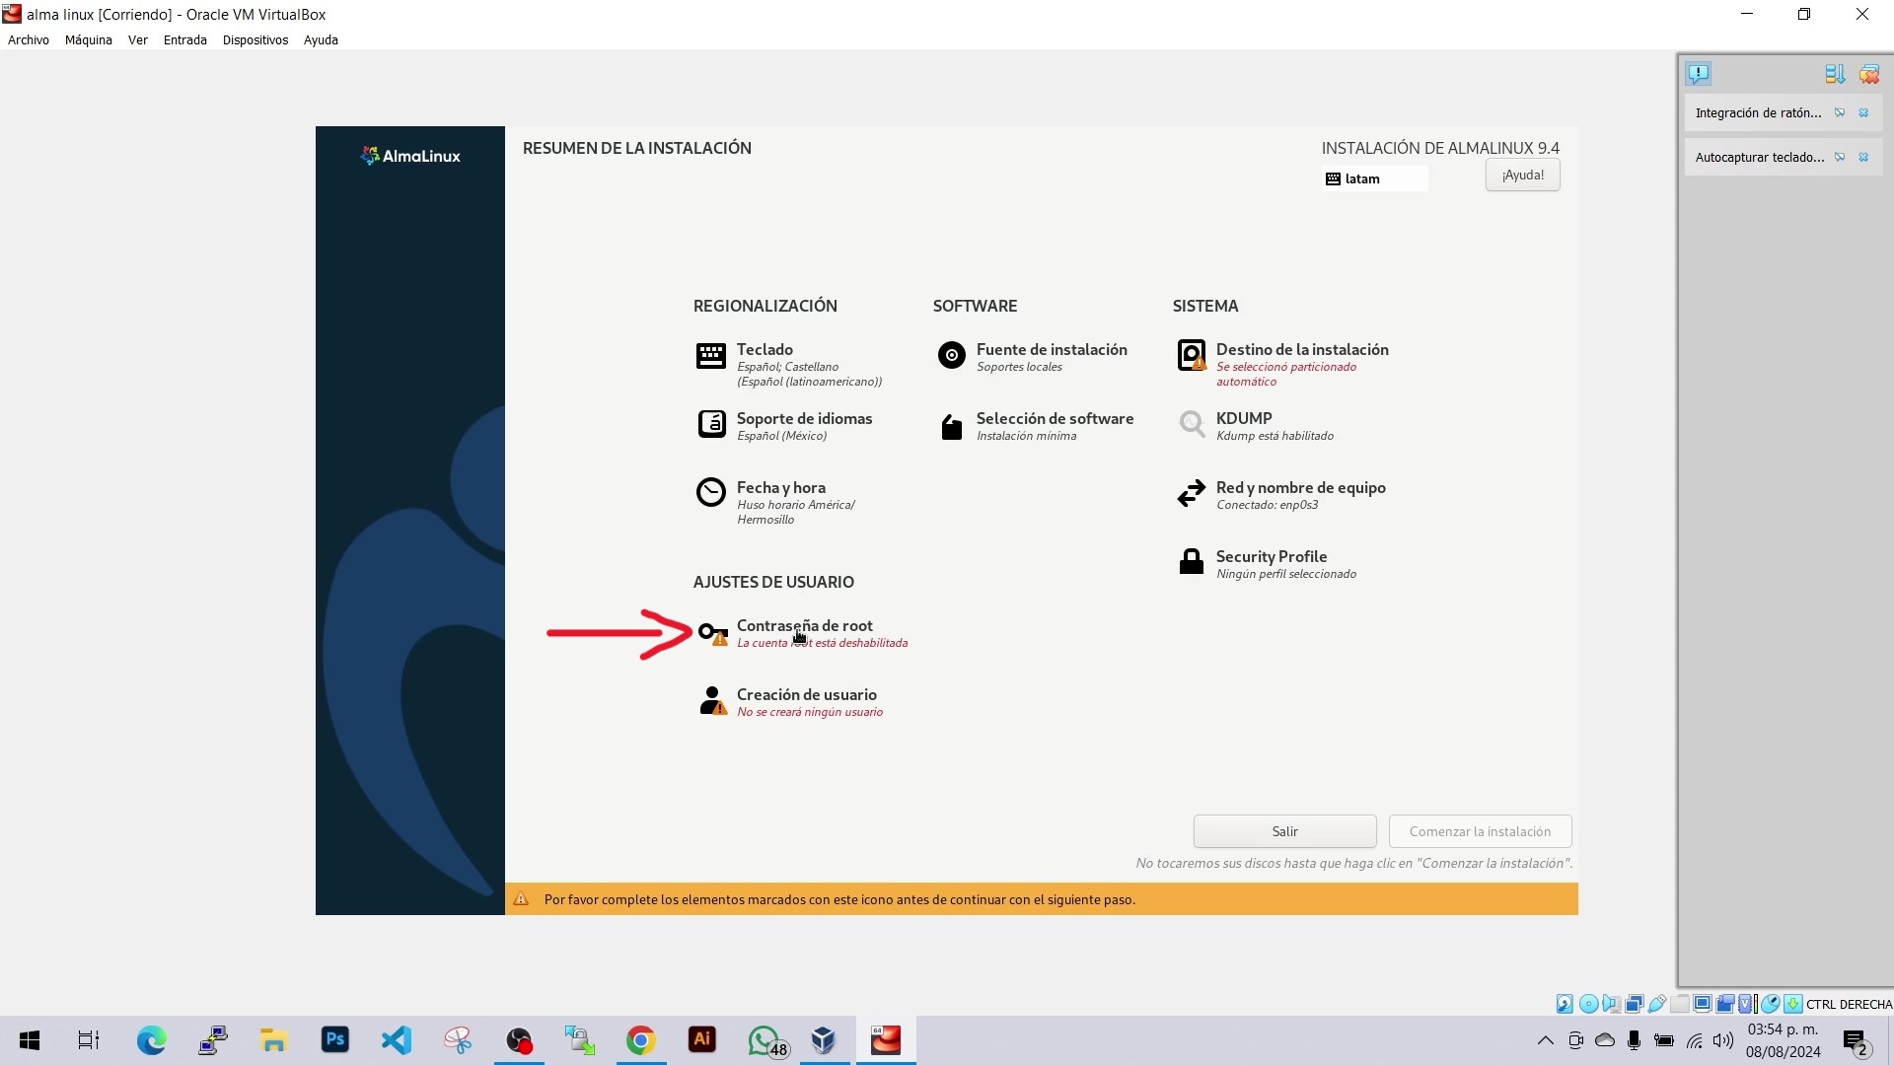Click the battery tray icon
The image size is (1894, 1065).
pyautogui.click(x=1664, y=1040)
